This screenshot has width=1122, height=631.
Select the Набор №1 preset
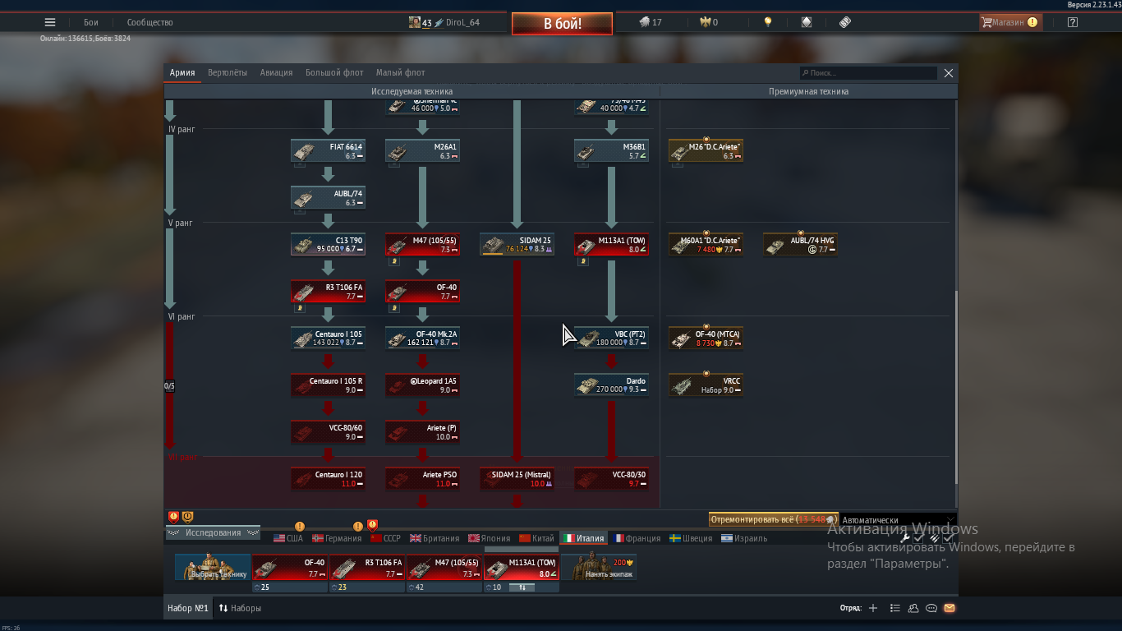point(188,608)
